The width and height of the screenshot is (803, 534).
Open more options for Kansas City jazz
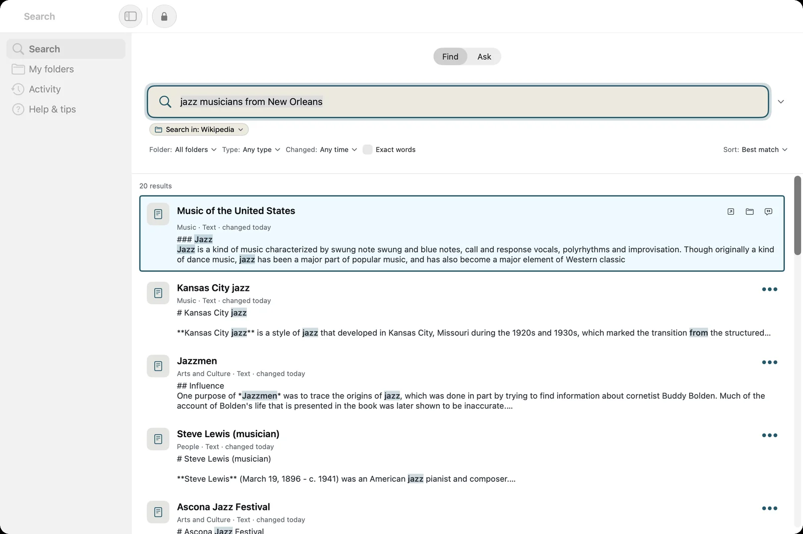coord(769,289)
